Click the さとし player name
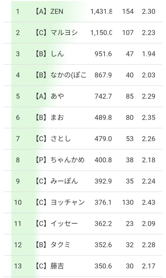The width and height of the screenshot is (166, 278). click(x=61, y=139)
